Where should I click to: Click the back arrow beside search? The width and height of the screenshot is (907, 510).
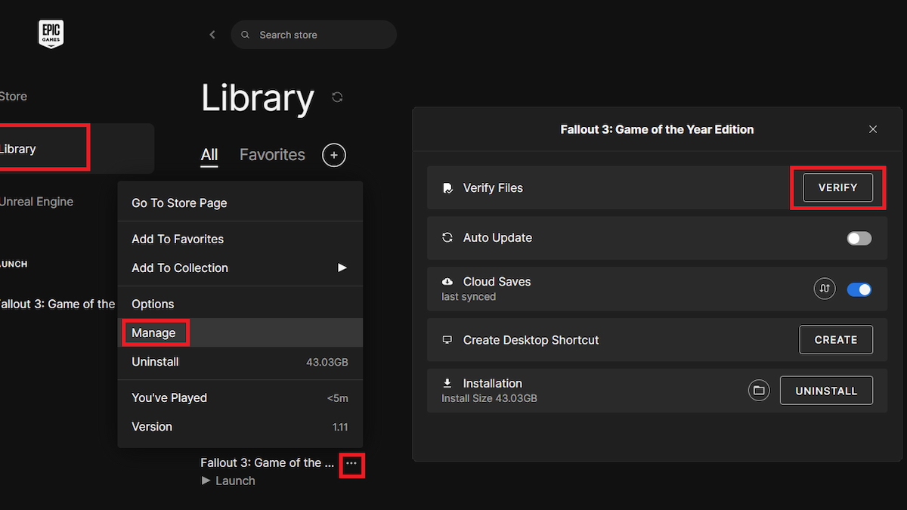coord(212,35)
